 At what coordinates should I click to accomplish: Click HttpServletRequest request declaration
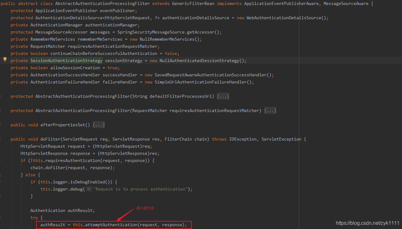[86, 146]
